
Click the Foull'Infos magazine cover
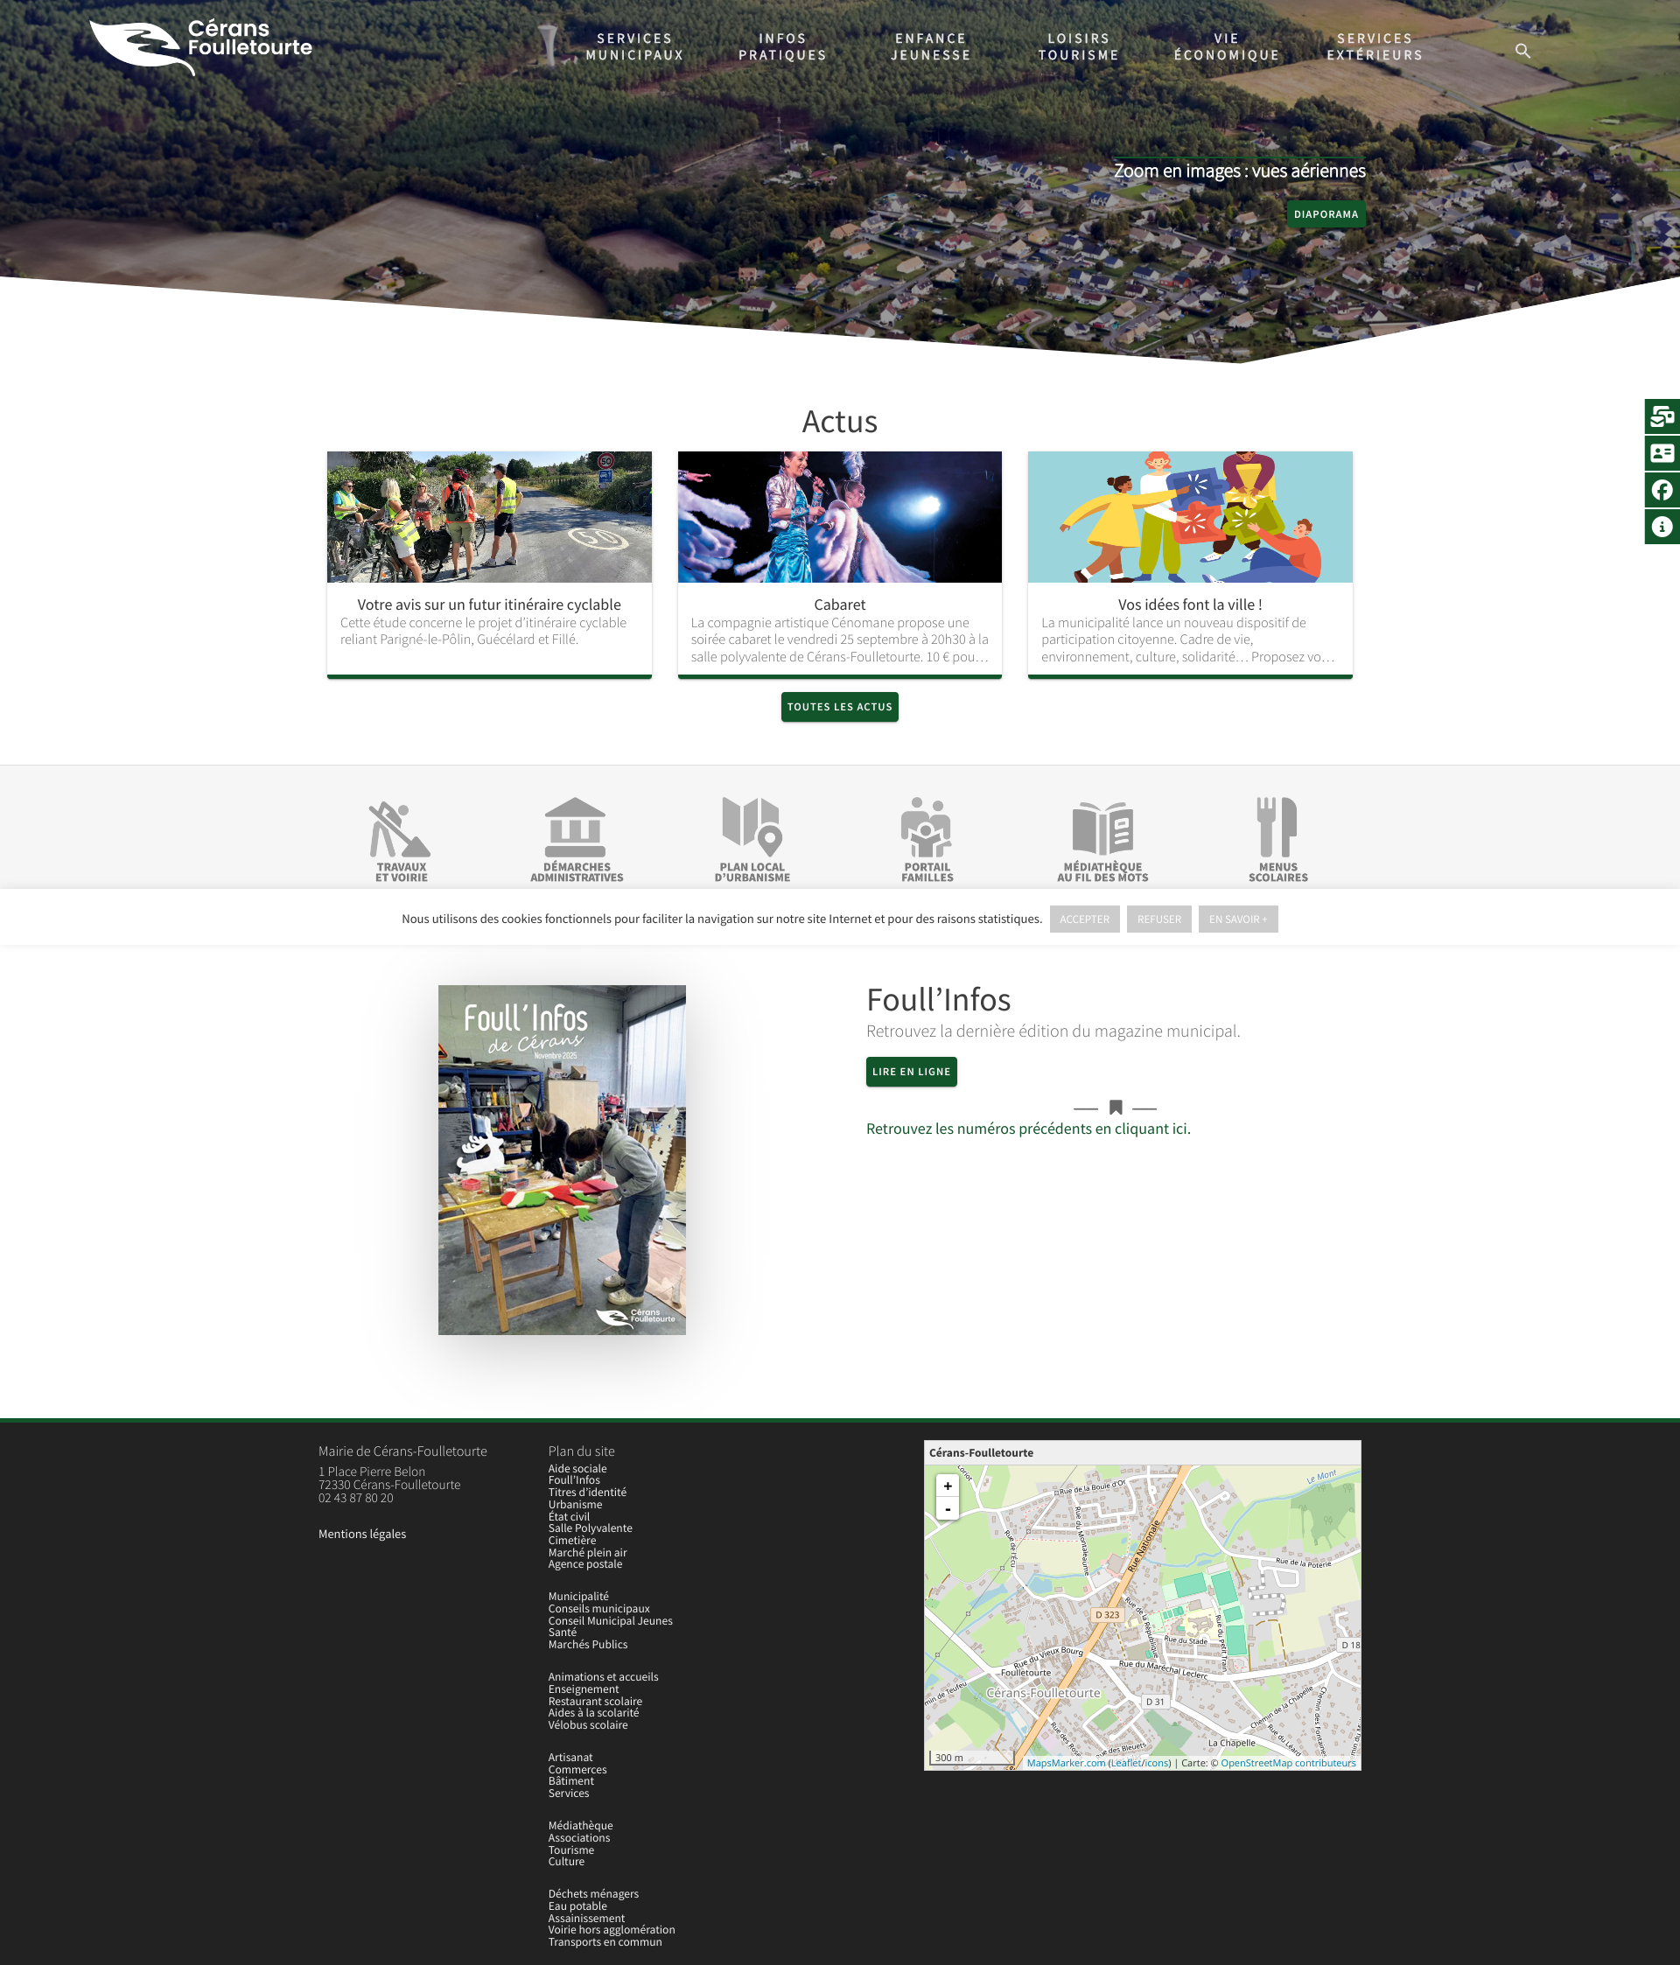tap(562, 1160)
